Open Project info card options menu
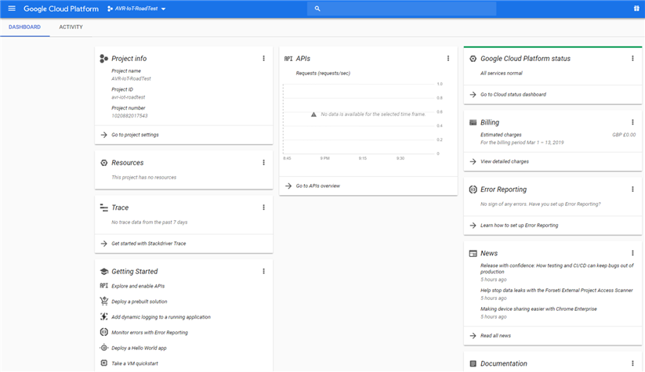The image size is (645, 372). pos(263,59)
